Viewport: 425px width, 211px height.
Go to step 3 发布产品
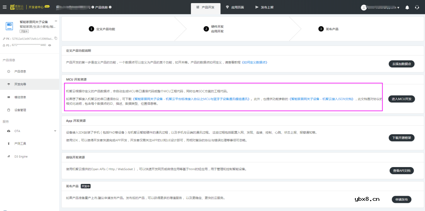329,29
